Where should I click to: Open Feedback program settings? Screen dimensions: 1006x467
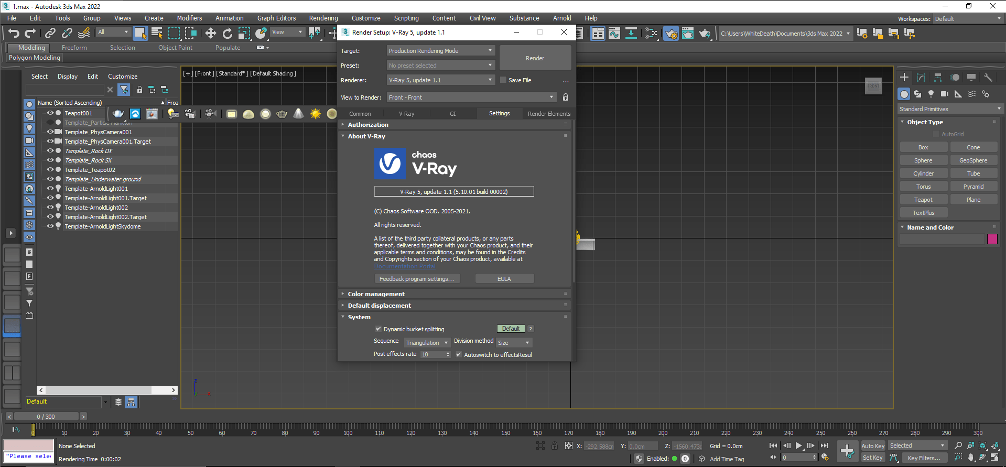(x=417, y=279)
